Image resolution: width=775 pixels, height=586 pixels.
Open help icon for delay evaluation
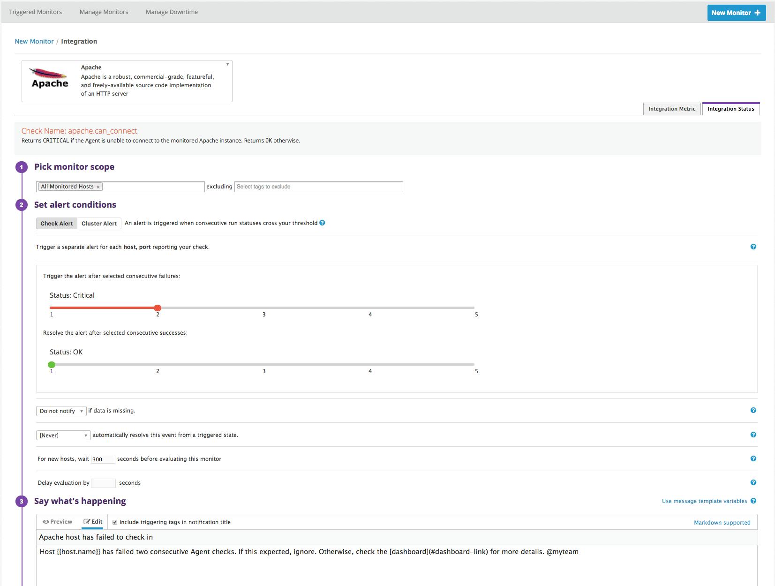[x=753, y=482]
